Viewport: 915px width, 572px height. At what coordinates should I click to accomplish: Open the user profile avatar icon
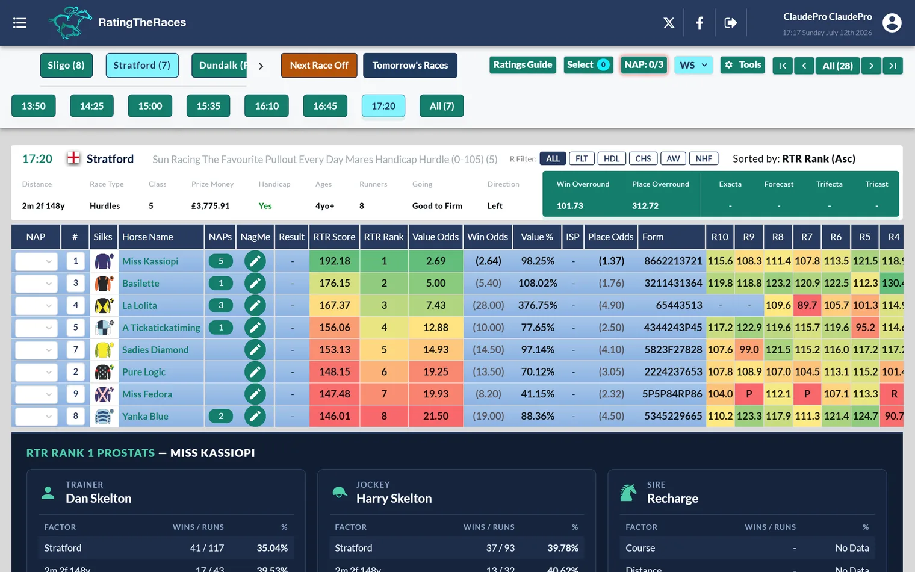892,23
